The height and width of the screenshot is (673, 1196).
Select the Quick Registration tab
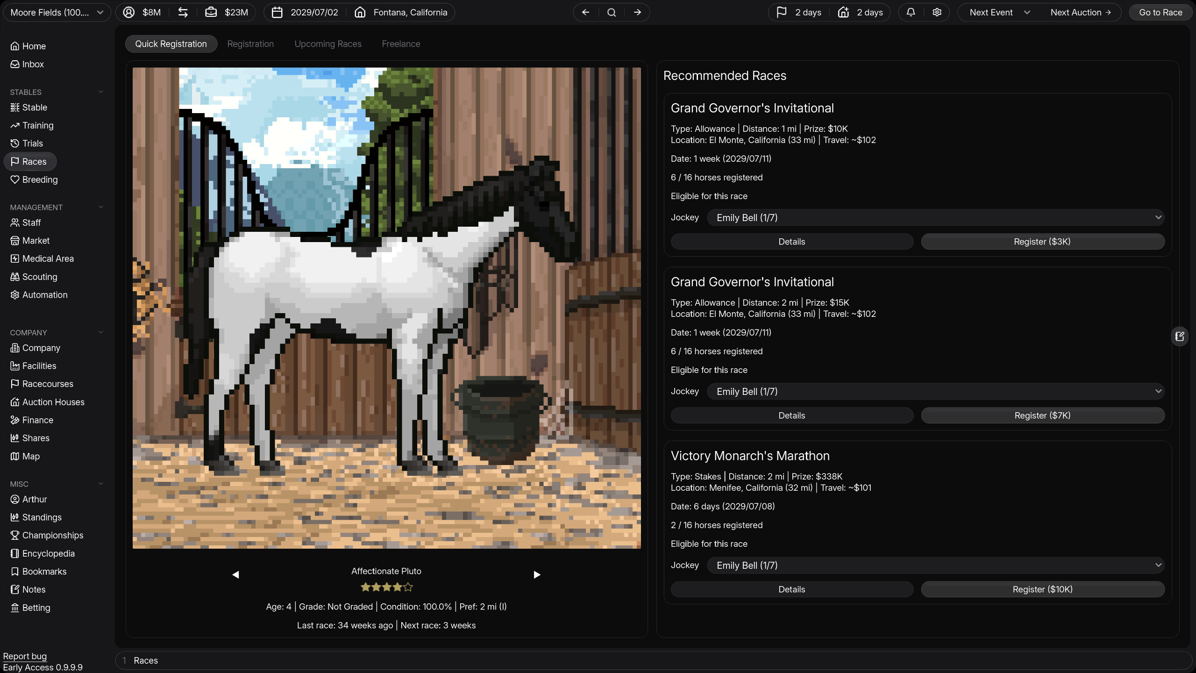[x=171, y=44]
